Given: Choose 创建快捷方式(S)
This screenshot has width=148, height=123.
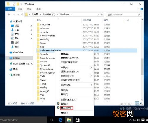Looking at the screenshot, I should 68,100.
